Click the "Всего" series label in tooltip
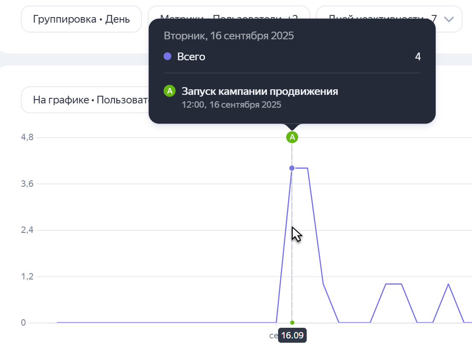This screenshot has height=347, width=472. pyautogui.click(x=191, y=56)
